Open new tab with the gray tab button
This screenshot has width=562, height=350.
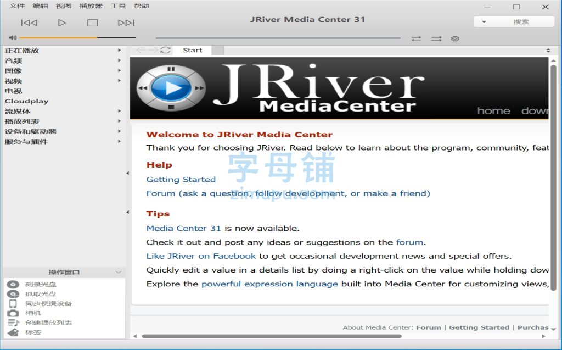[217, 50]
